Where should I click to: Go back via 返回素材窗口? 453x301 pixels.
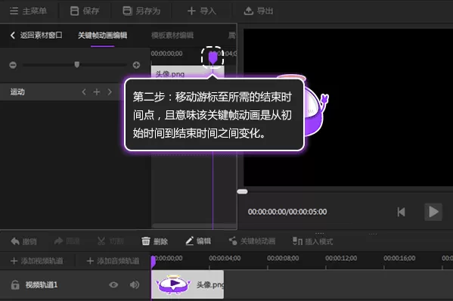36,36
